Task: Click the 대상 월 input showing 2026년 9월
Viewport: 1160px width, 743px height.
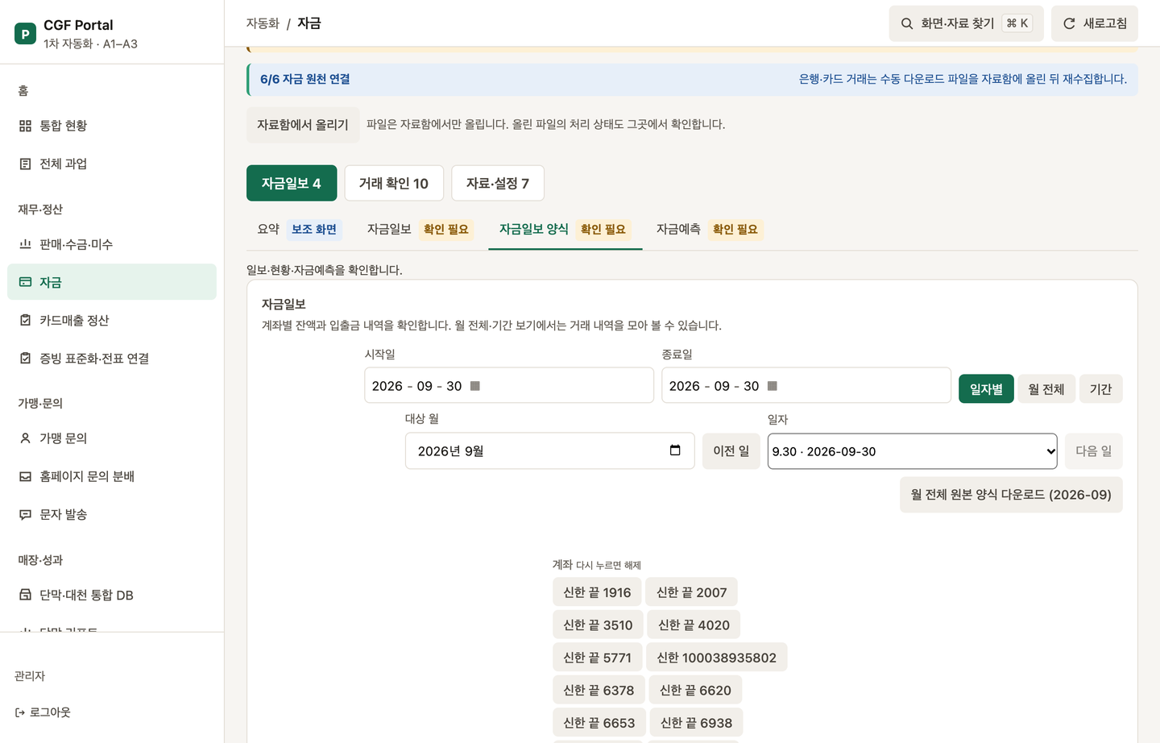Action: (x=550, y=451)
